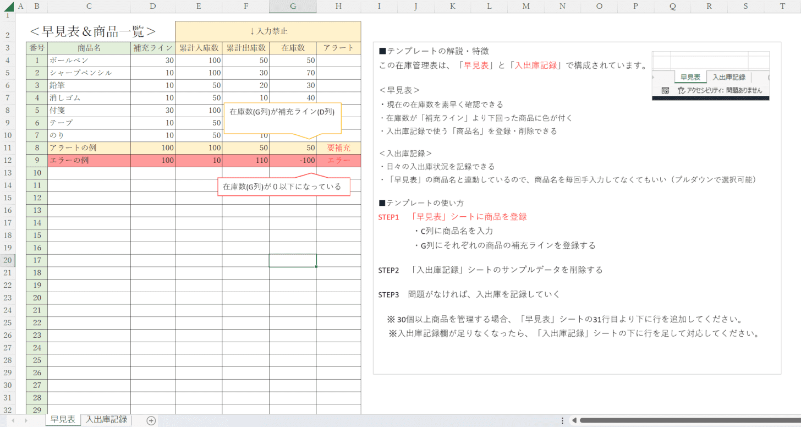Select the 鉛筆 cell
This screenshot has width=801, height=427.
tap(89, 85)
